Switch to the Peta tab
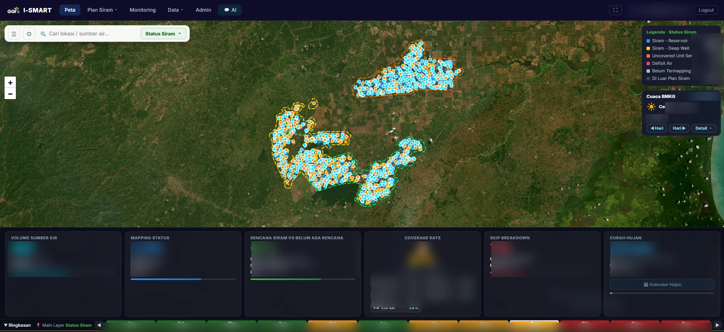 [x=70, y=10]
